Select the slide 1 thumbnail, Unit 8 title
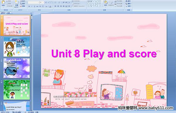This screenshot has height=113, width=176. (17, 25)
